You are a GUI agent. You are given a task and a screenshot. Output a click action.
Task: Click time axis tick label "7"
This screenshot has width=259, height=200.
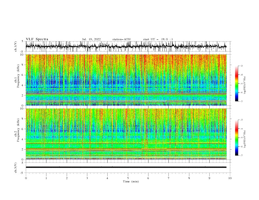169,178
